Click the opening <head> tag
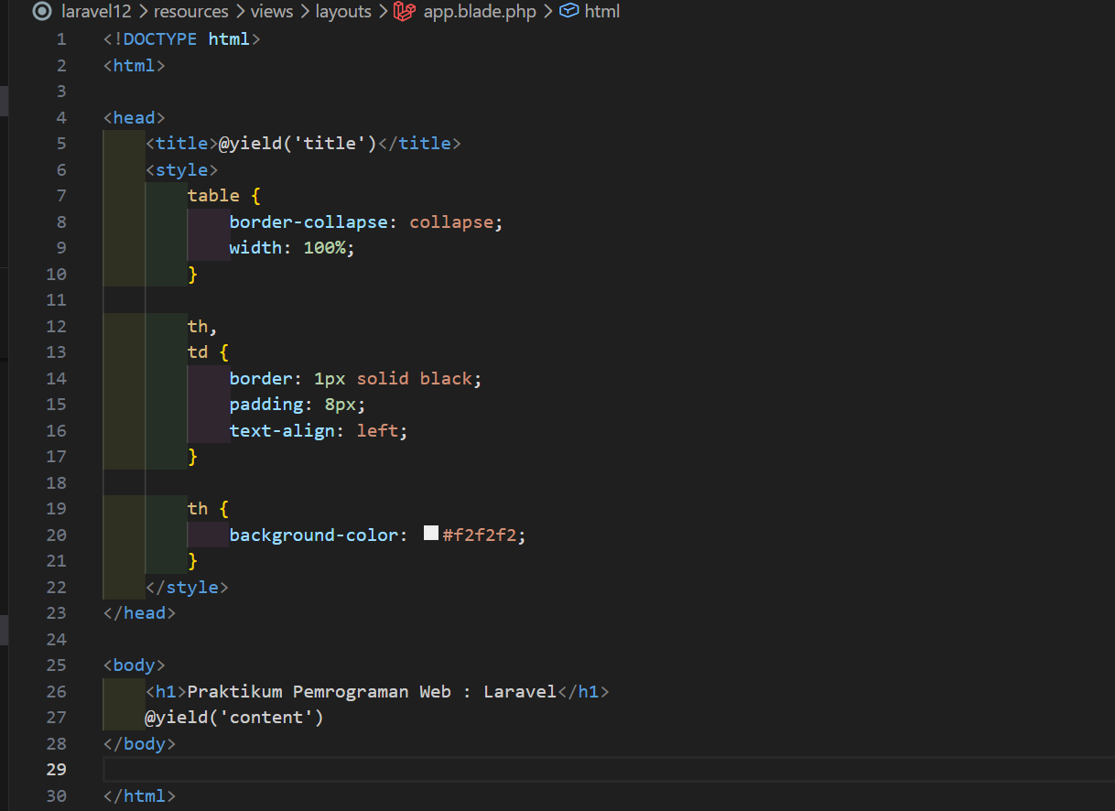The height and width of the screenshot is (811, 1115). [x=135, y=118]
